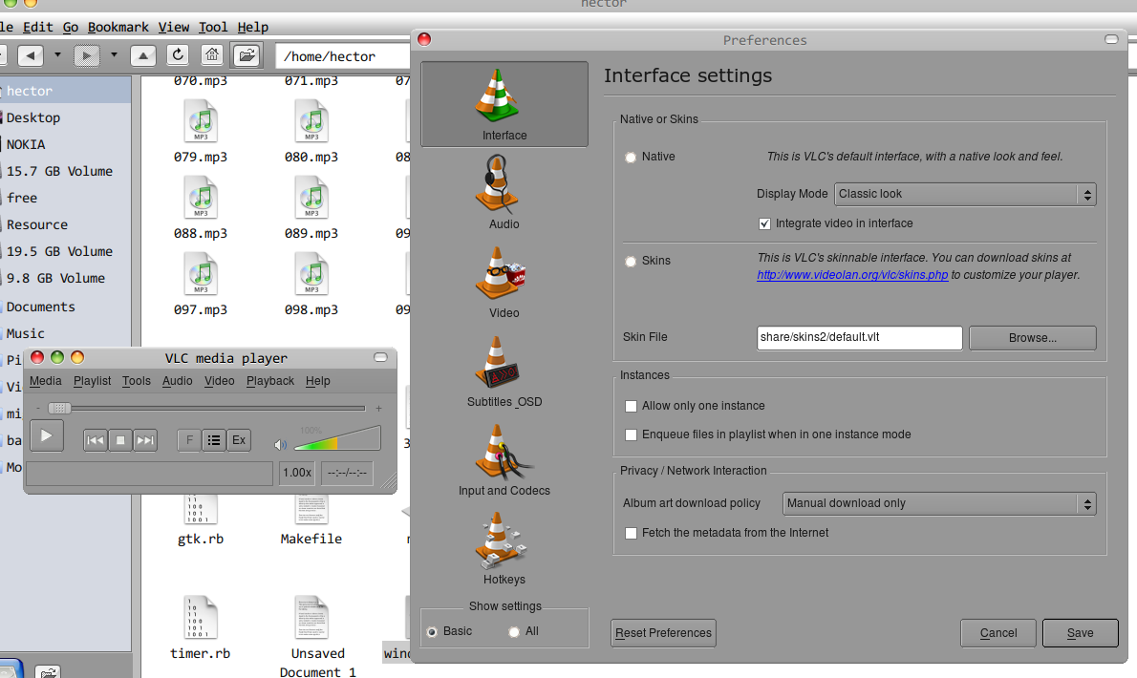Image resolution: width=1137 pixels, height=678 pixels.
Task: Click the 1.00x playback speed button
Action: [x=297, y=473]
